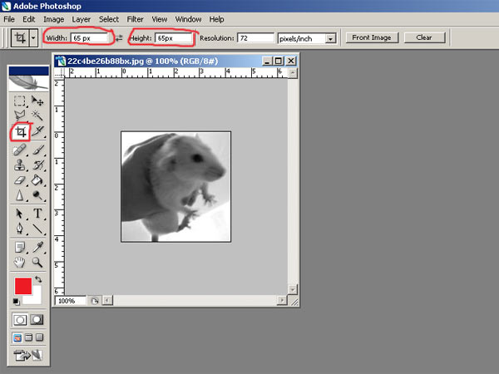Select the Magic Wand tool

point(37,116)
